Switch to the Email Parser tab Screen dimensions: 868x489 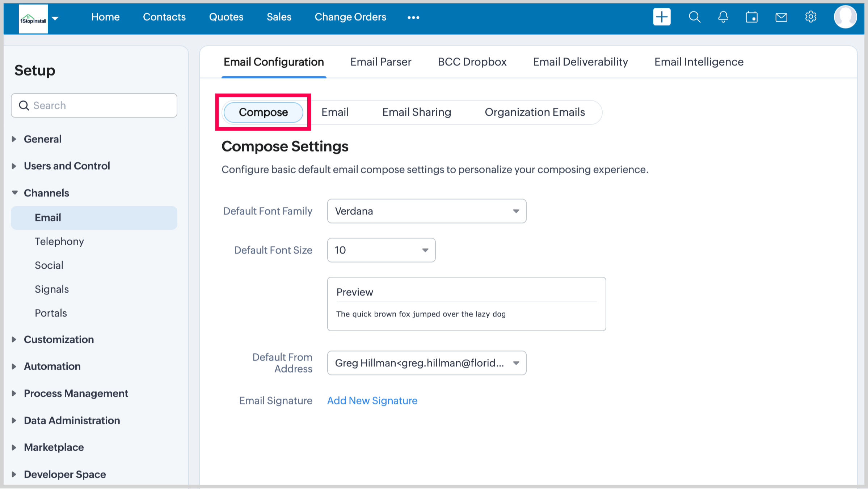point(380,62)
